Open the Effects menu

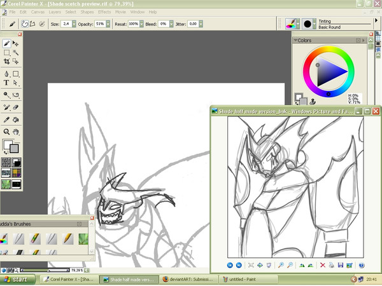[x=104, y=12]
